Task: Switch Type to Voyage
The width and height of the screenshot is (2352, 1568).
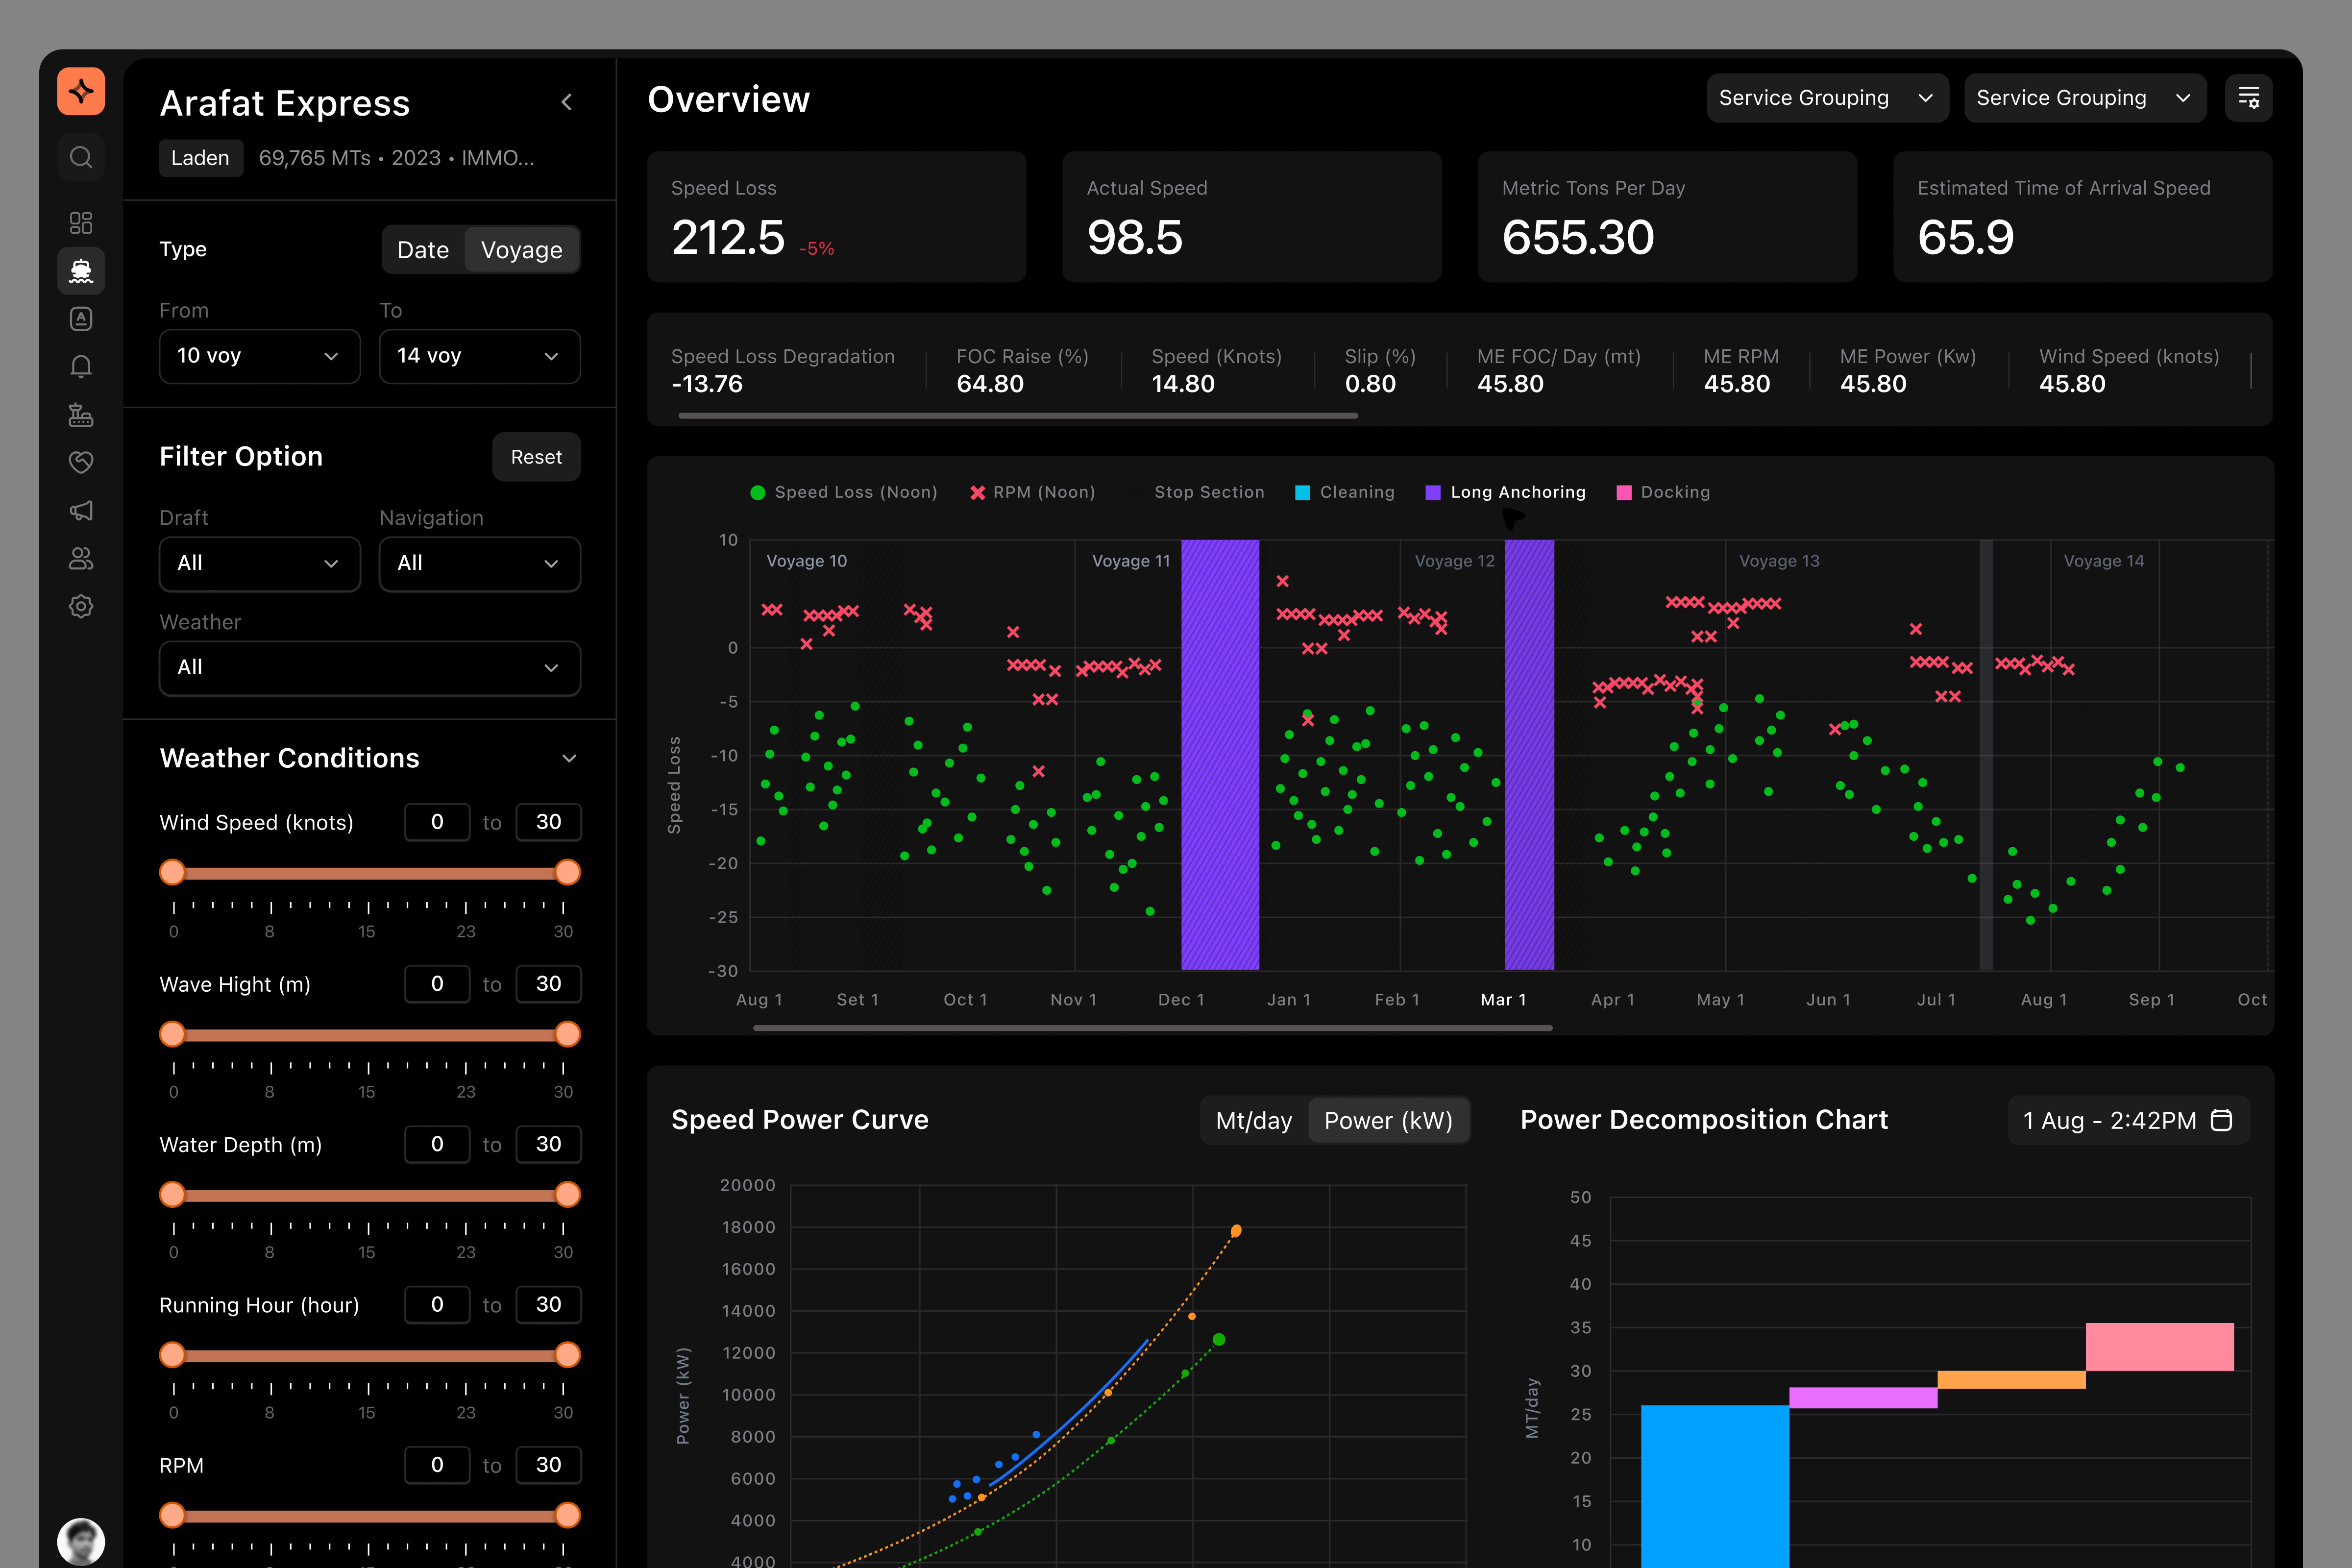Action: click(x=521, y=250)
